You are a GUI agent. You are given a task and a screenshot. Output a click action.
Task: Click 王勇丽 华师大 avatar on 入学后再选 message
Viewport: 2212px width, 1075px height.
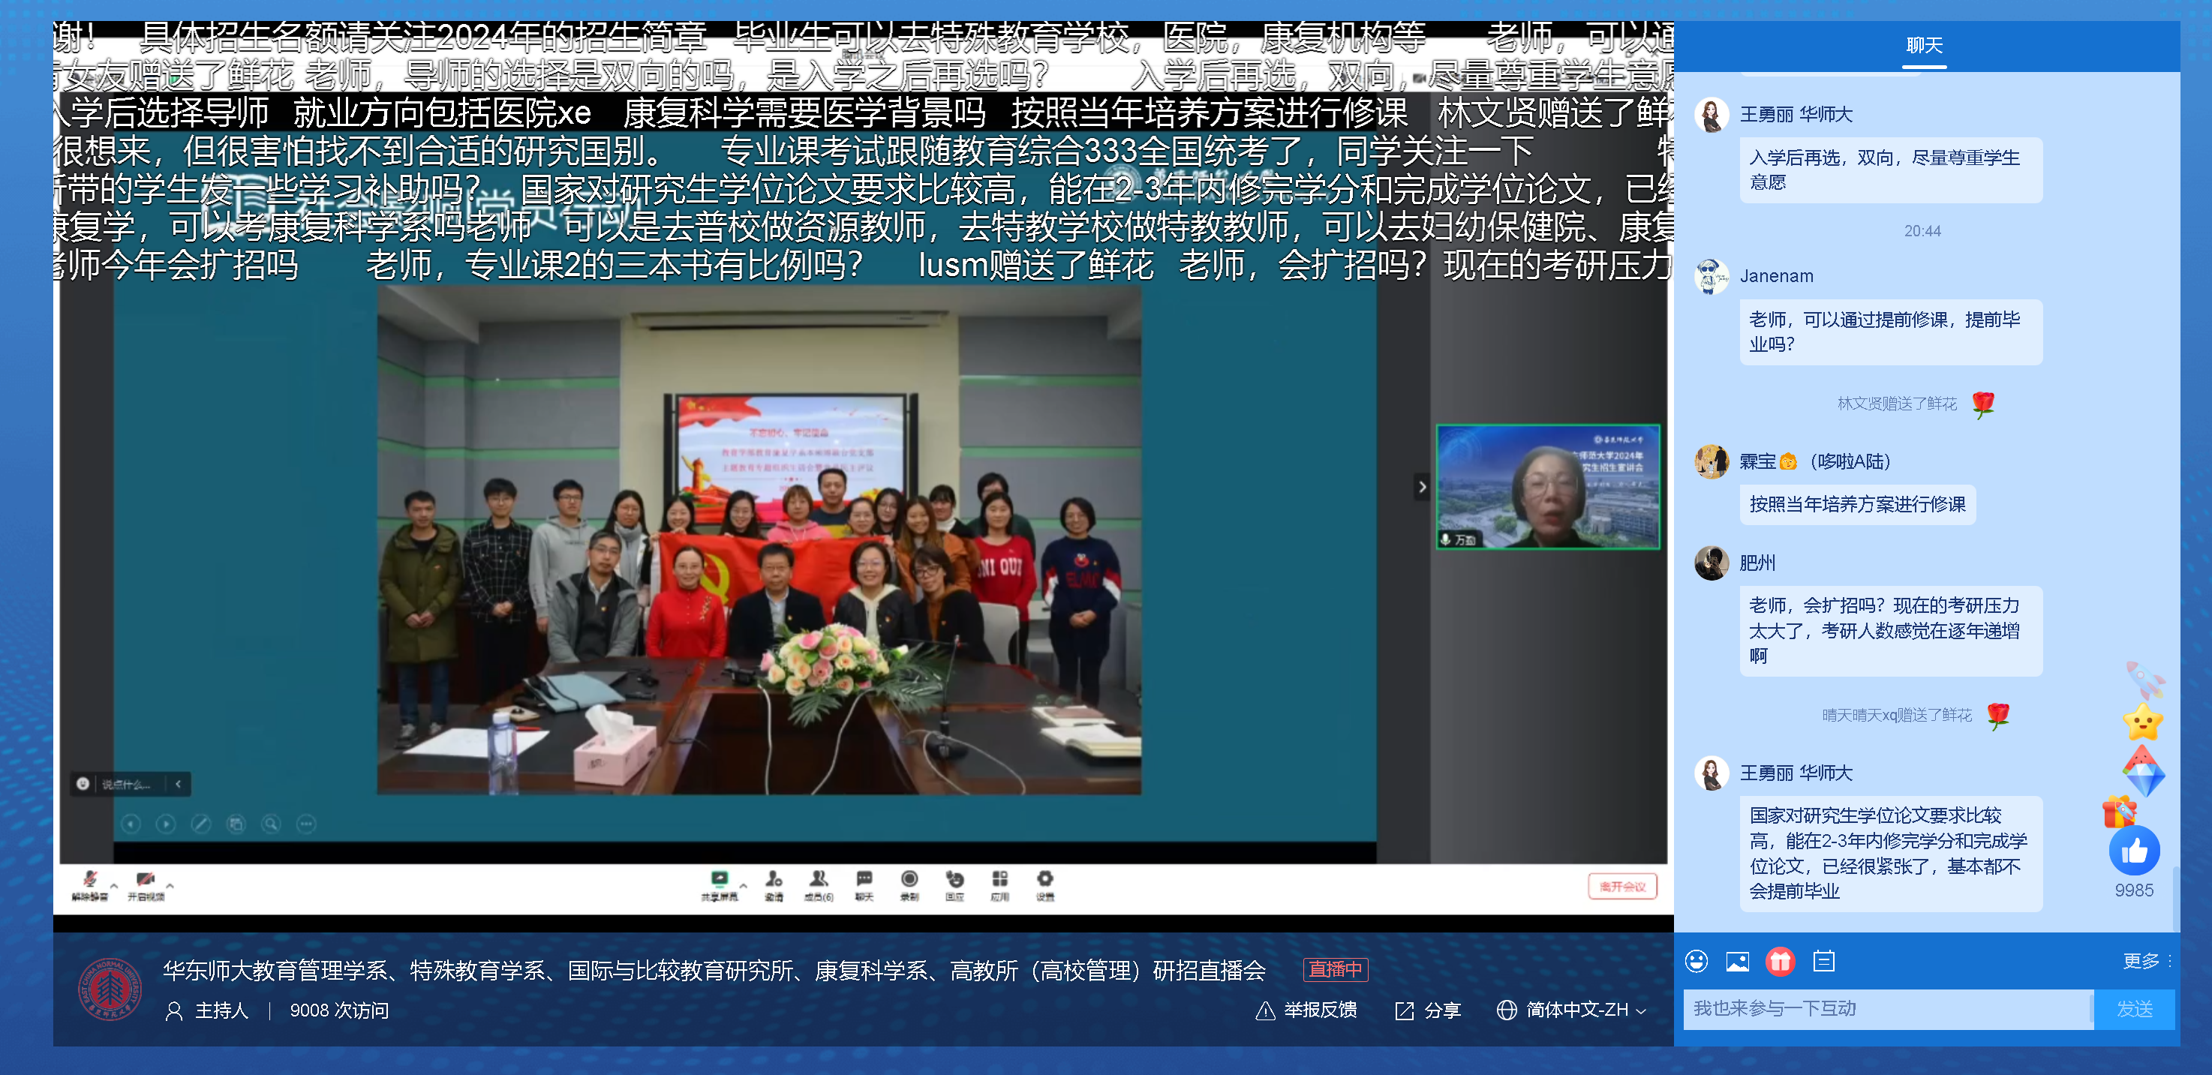(x=1712, y=115)
